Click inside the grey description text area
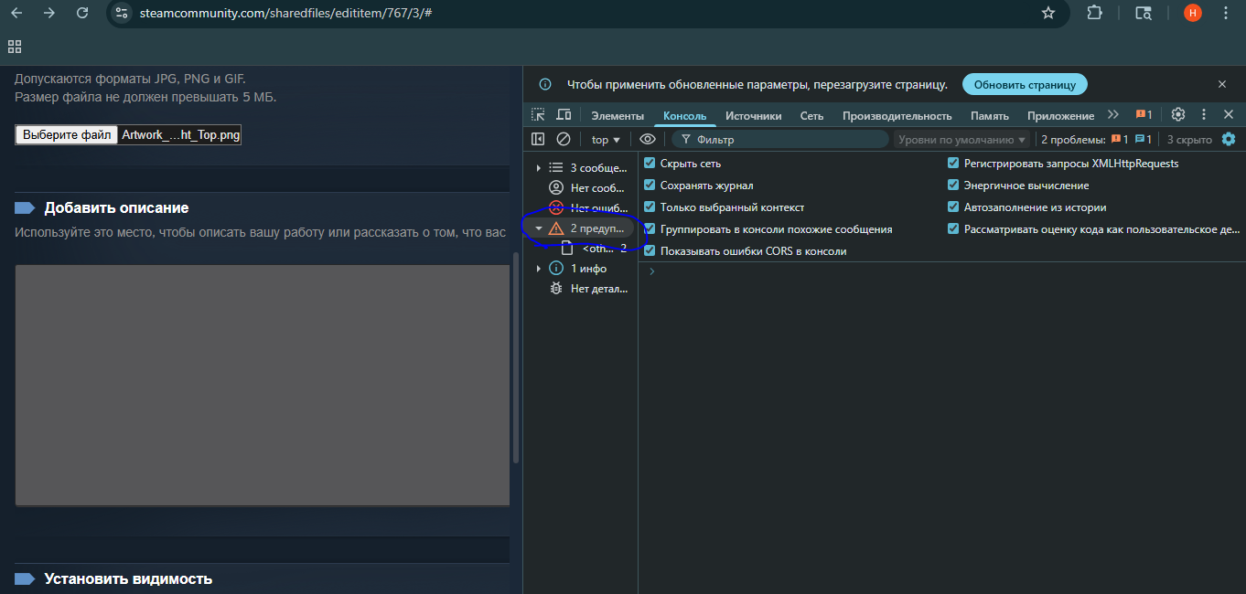The width and height of the screenshot is (1246, 594). pyautogui.click(x=262, y=385)
